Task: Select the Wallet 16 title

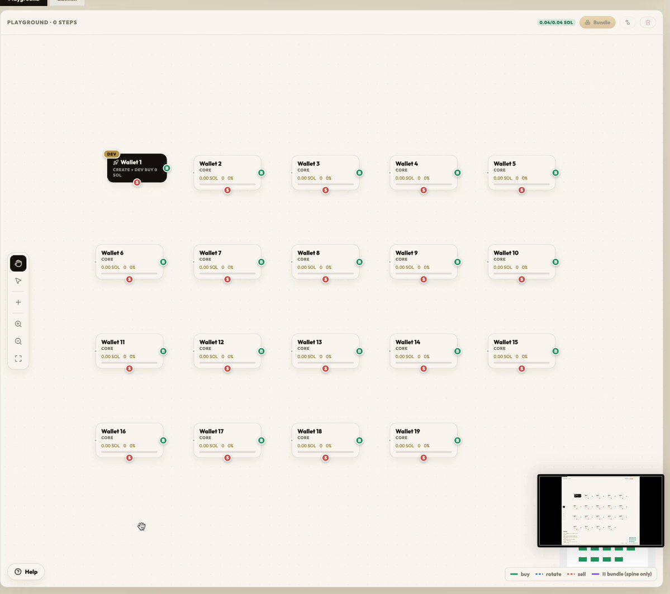Action: [113, 431]
